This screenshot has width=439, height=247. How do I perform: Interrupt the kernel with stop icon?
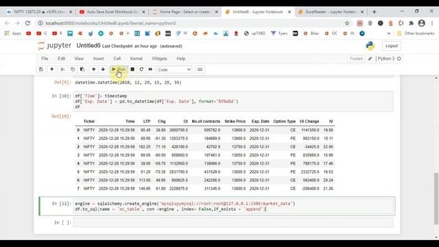[132, 69]
